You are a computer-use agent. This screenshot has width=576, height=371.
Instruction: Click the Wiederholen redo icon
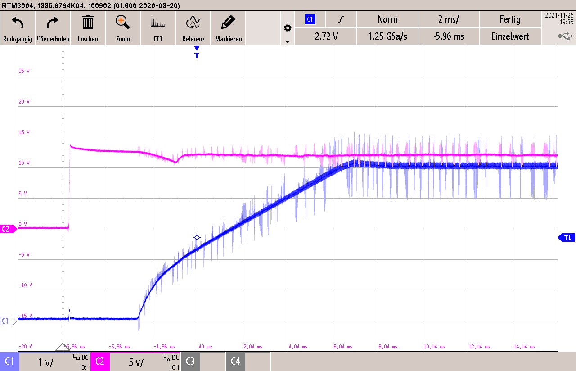tap(53, 22)
